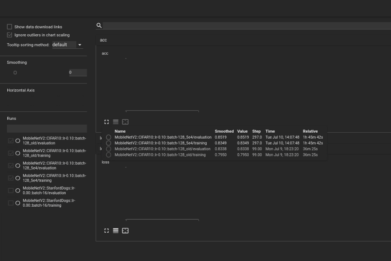Toggle y-axis log scale on acc chart
This screenshot has height=261, width=391.
point(116,122)
